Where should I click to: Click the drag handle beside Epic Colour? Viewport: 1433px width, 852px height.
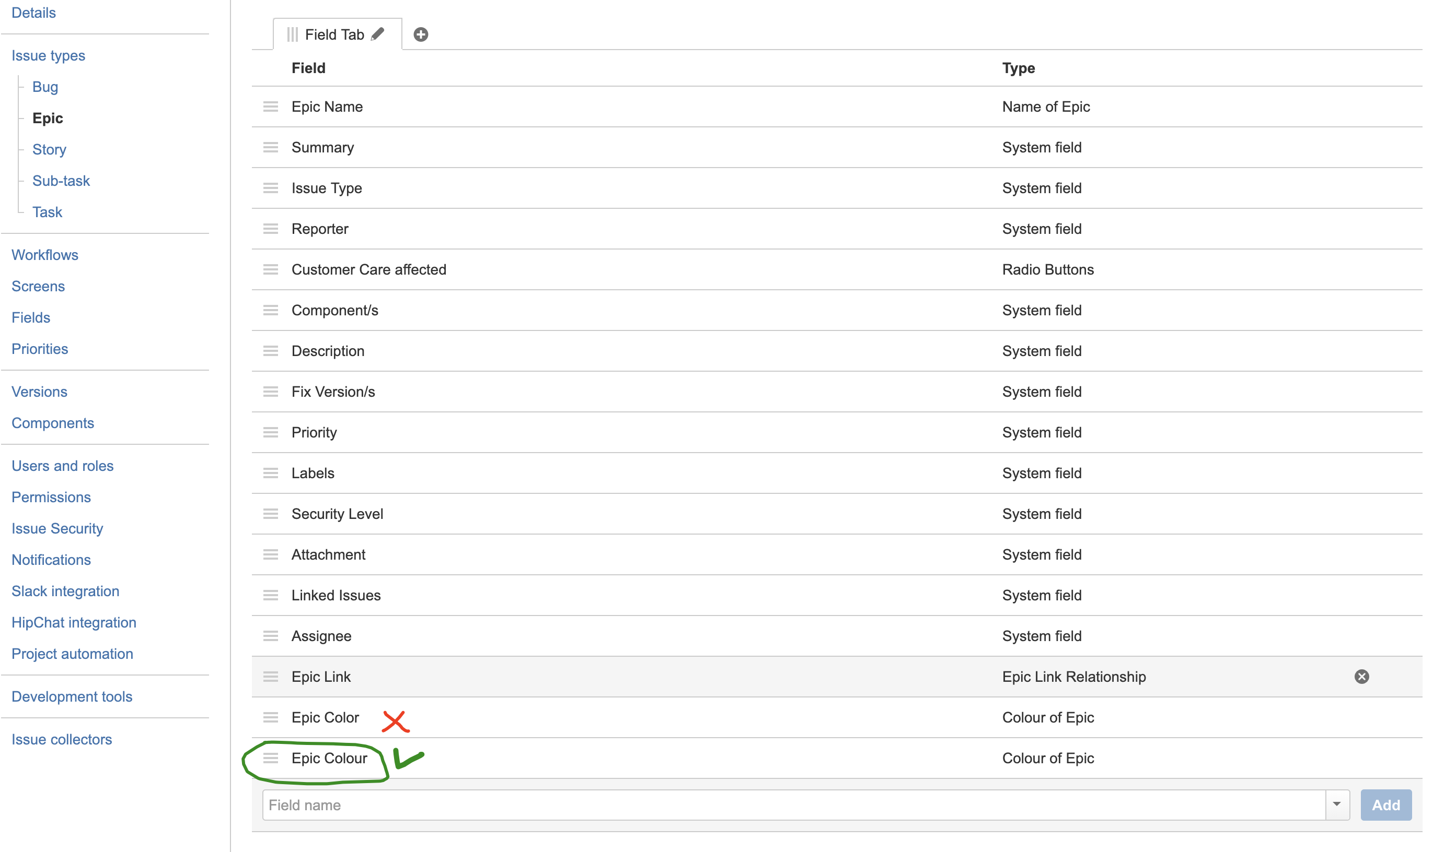click(271, 758)
